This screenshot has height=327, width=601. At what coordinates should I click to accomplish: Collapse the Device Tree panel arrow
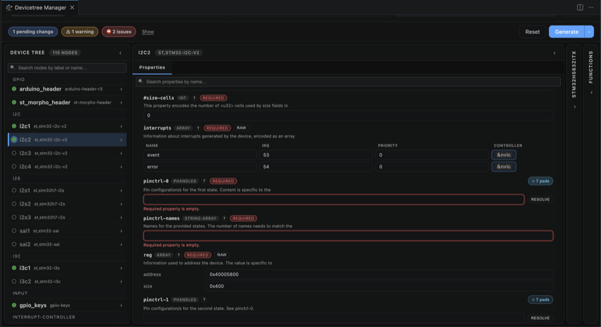tap(120, 53)
